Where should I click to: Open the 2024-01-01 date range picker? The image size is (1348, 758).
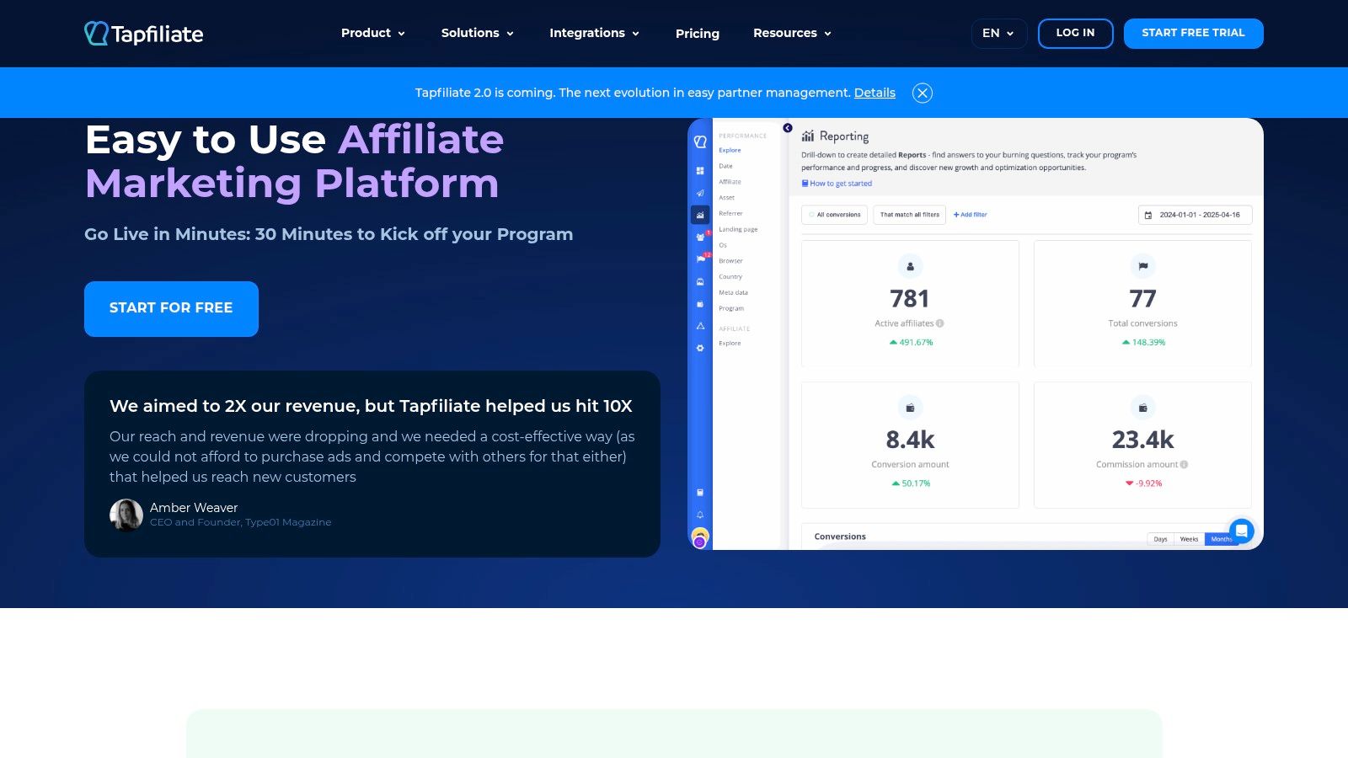(x=1195, y=215)
